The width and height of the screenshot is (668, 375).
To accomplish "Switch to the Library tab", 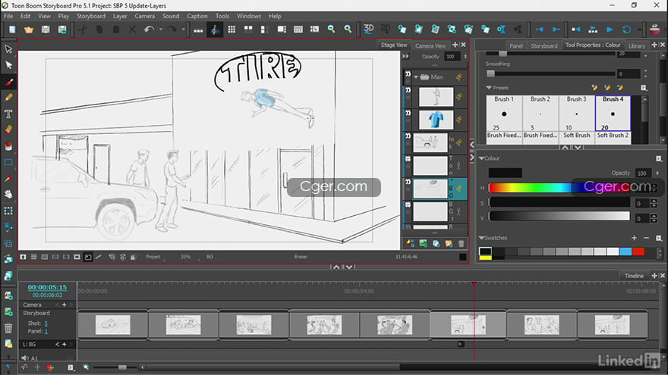I will 636,45.
